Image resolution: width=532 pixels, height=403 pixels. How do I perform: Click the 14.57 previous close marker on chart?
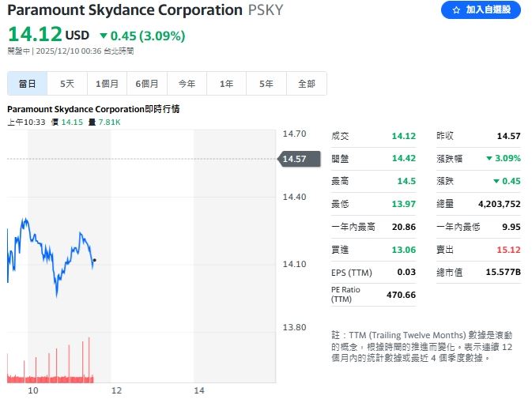299,159
